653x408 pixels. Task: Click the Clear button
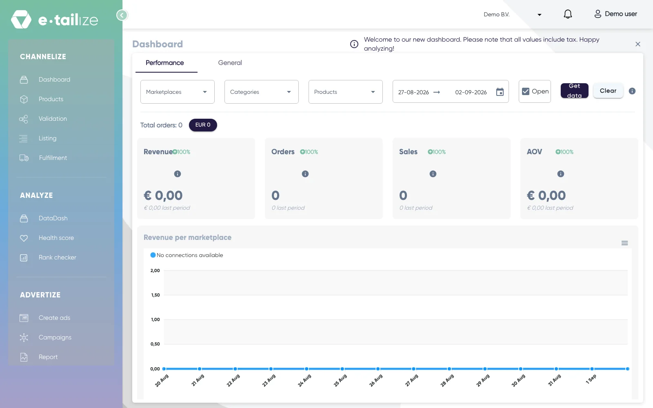608,91
